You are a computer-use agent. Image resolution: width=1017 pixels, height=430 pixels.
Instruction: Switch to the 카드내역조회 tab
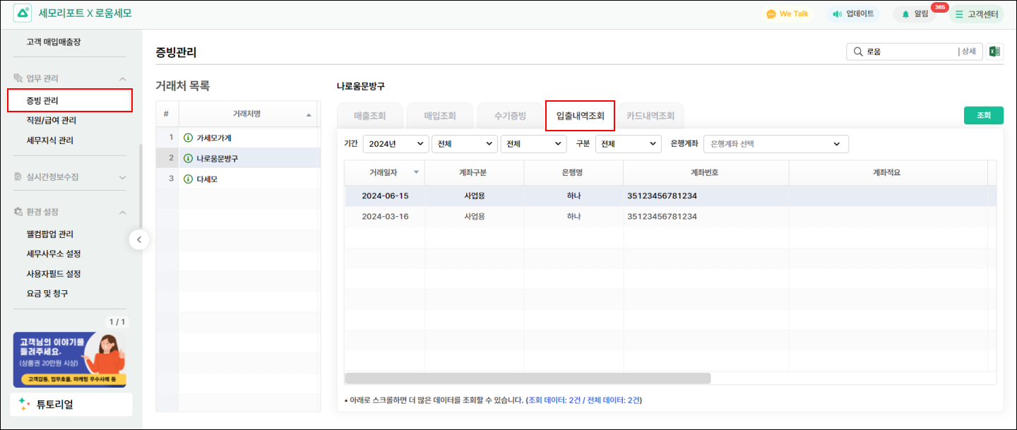point(650,117)
